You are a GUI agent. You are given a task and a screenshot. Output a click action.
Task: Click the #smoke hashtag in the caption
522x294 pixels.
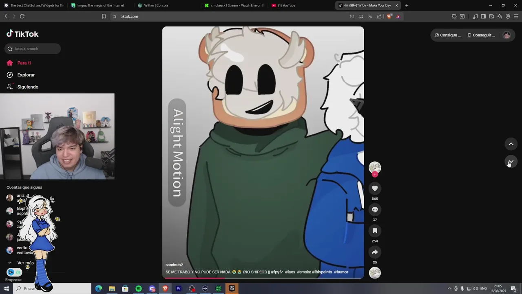[x=304, y=272]
